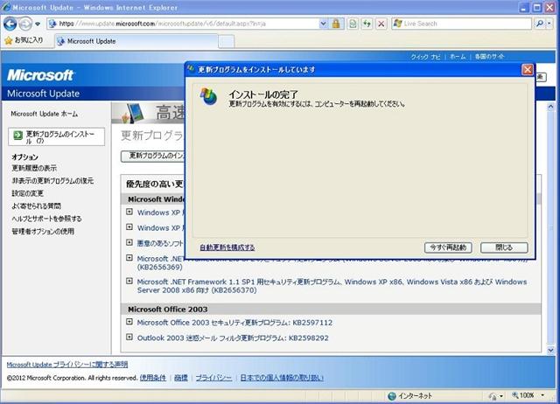Open the search provider dropdown arrow
This screenshot has height=404, width=560.
[x=549, y=24]
